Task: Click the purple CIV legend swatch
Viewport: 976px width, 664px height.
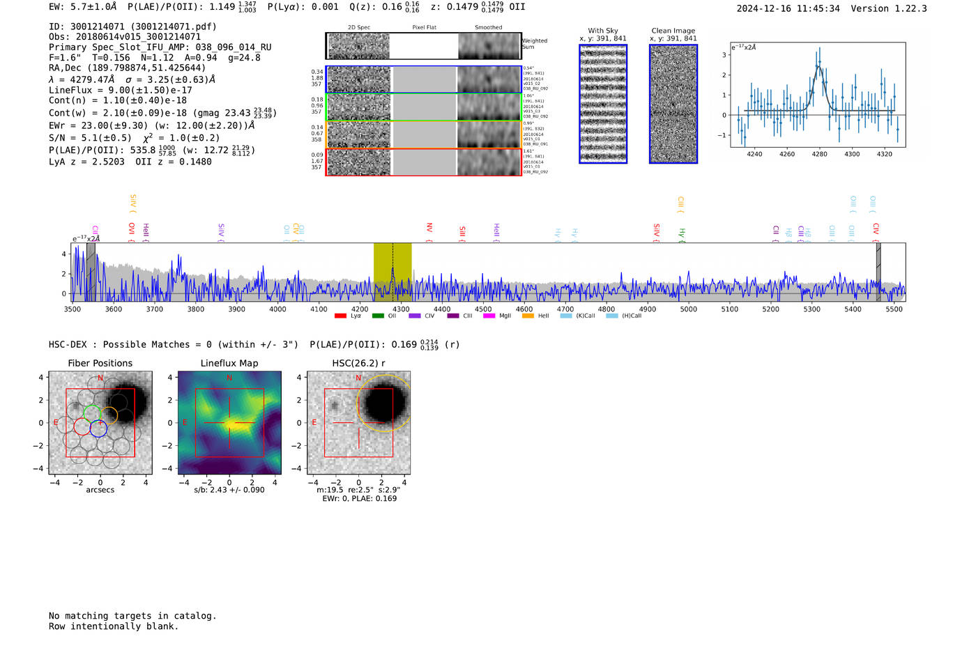Action: pos(415,316)
